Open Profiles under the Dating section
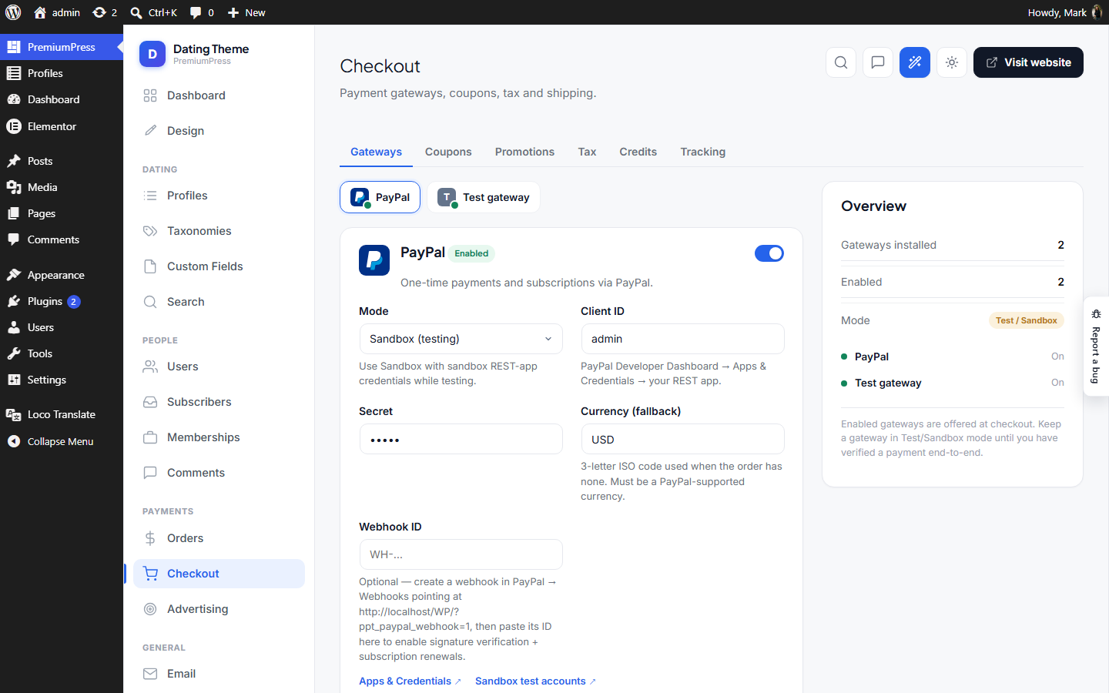 [219, 196]
